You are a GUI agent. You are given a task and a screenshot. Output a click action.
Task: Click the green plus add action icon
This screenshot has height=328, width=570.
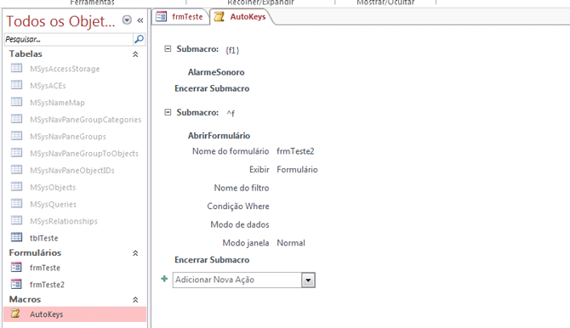pos(164,279)
